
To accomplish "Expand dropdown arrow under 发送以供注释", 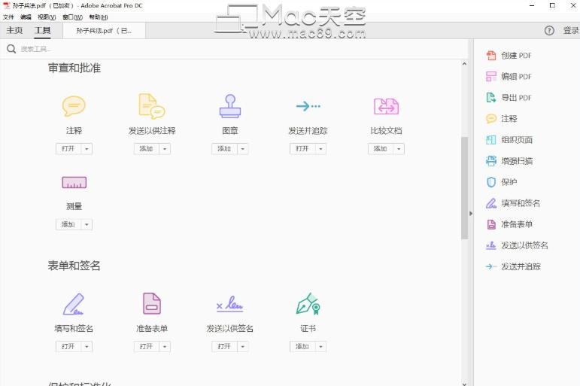I will tap(165, 149).
